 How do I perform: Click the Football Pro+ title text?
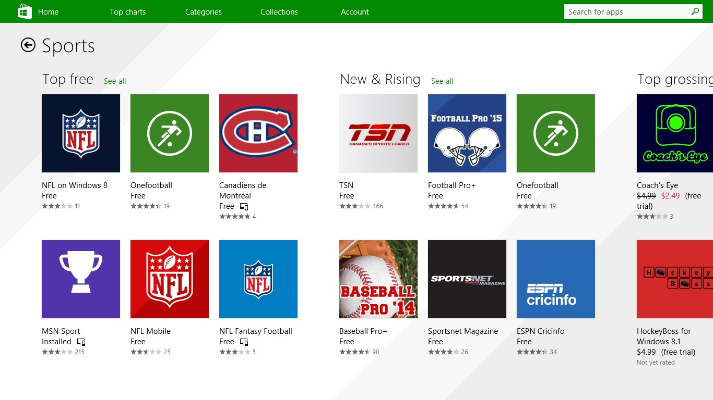click(x=451, y=185)
